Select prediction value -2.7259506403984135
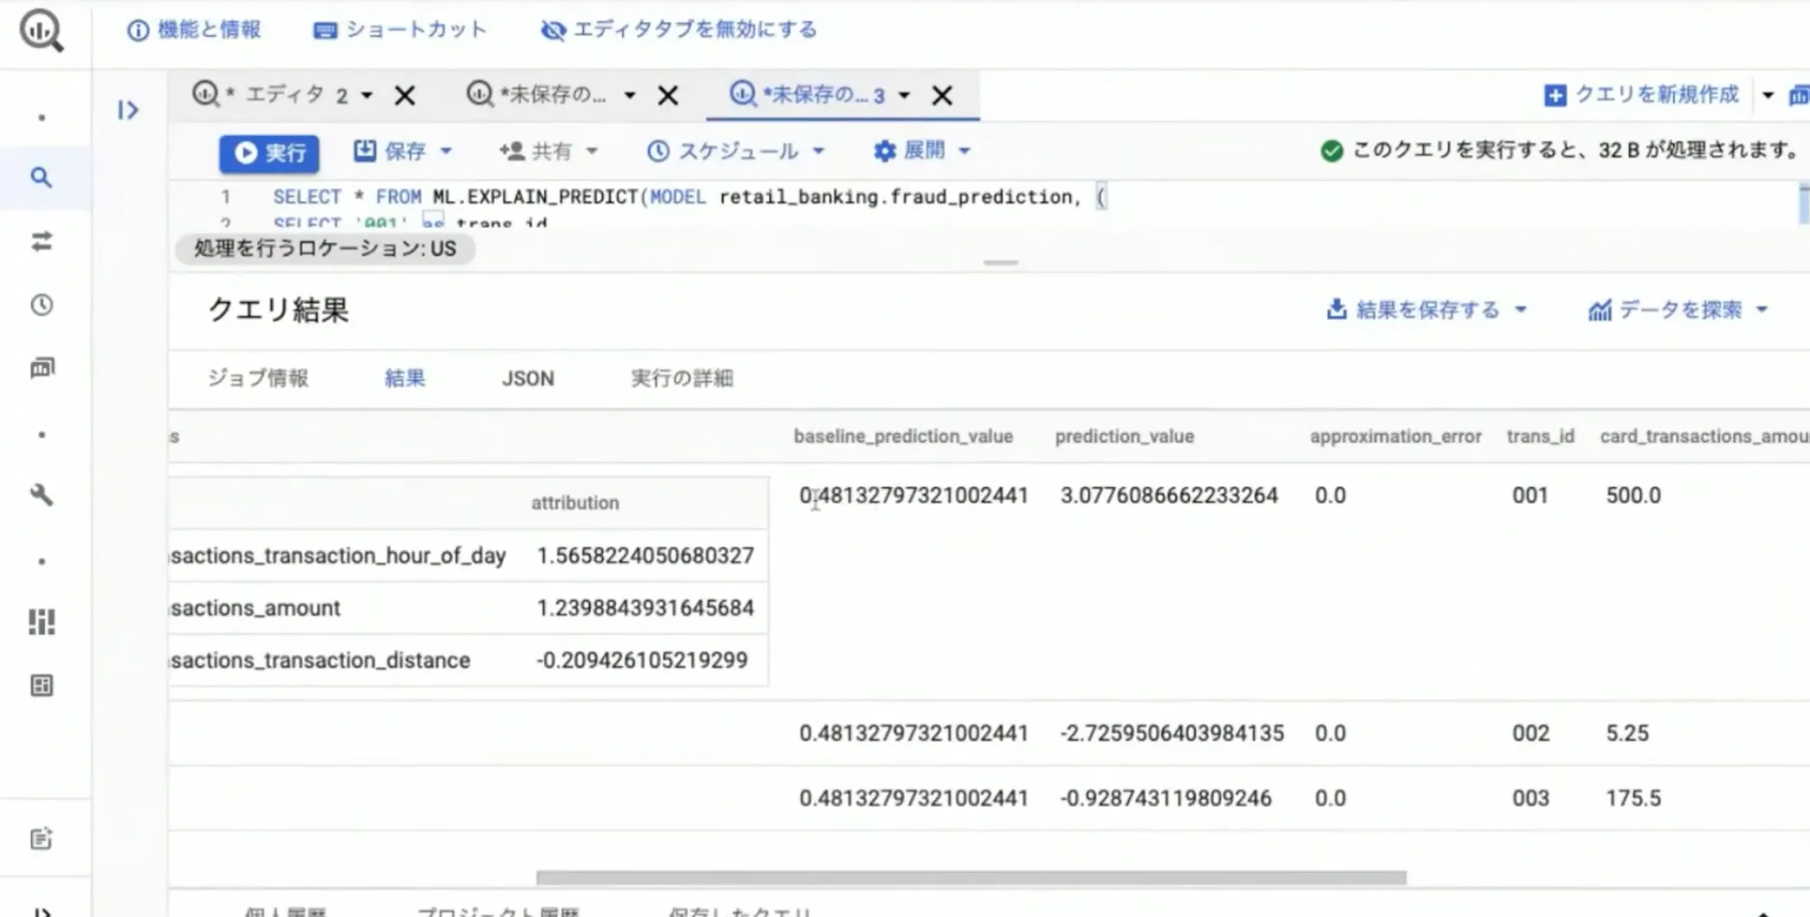 pos(1172,733)
